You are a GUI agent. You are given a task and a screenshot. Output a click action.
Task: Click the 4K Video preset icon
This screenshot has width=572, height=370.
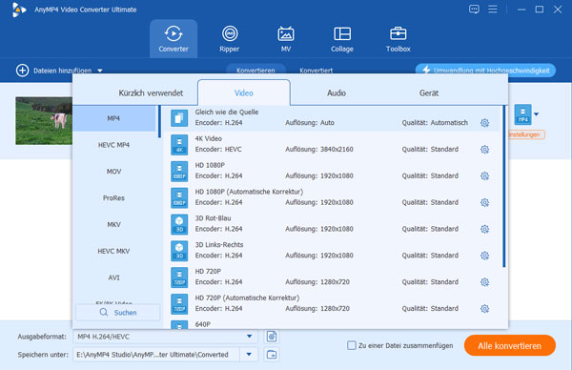(x=179, y=145)
